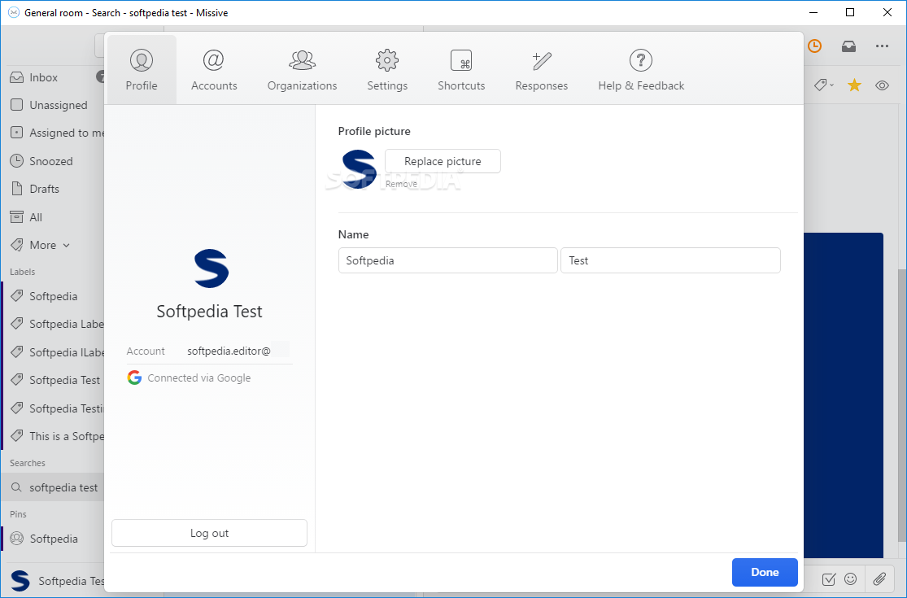
Task: Toggle the star on the conversation
Action: (x=854, y=85)
